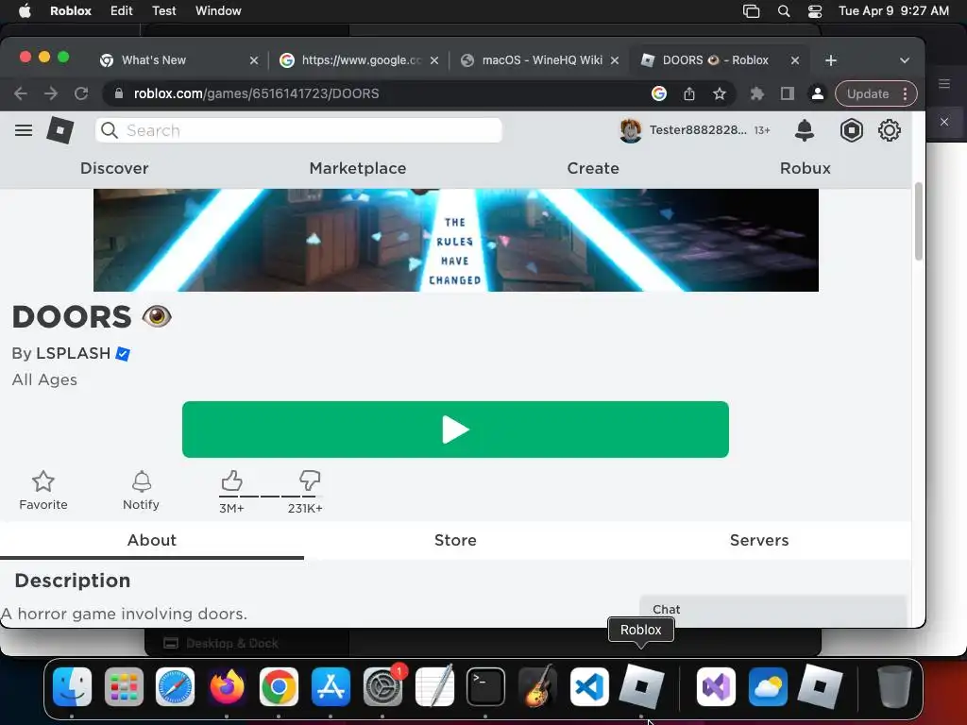Open Control Center in menu bar
This screenshot has width=967, height=725.
click(x=815, y=11)
